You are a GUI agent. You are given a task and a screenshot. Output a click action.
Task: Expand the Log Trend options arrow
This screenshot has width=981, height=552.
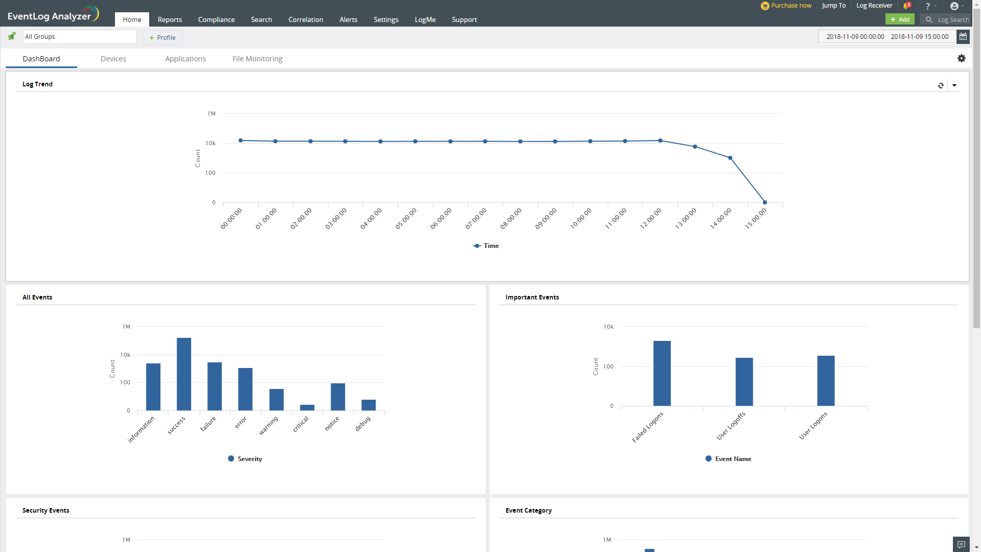pos(954,85)
